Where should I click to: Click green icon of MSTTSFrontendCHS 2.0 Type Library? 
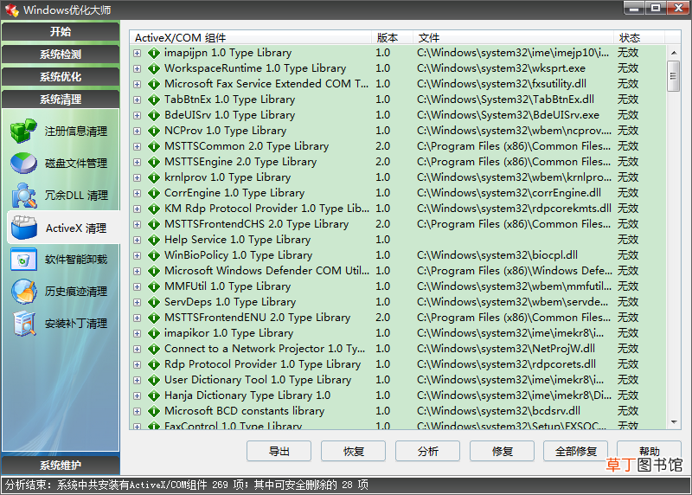point(154,224)
